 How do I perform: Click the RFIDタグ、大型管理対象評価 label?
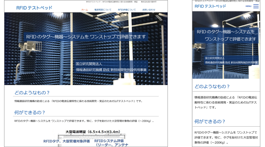click(x=67, y=141)
